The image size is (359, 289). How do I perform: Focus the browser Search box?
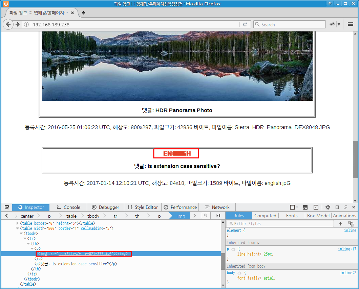289,24
